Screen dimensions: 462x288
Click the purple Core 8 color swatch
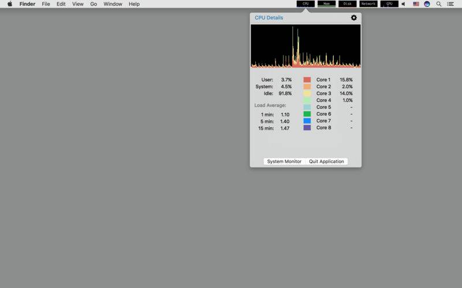[x=307, y=128]
